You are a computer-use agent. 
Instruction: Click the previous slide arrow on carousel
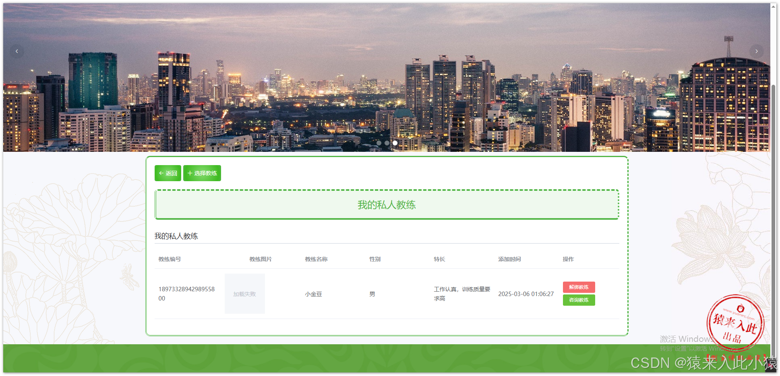17,51
